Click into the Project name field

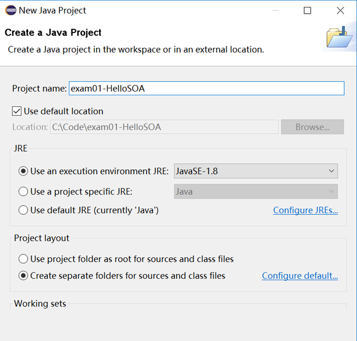(x=206, y=88)
